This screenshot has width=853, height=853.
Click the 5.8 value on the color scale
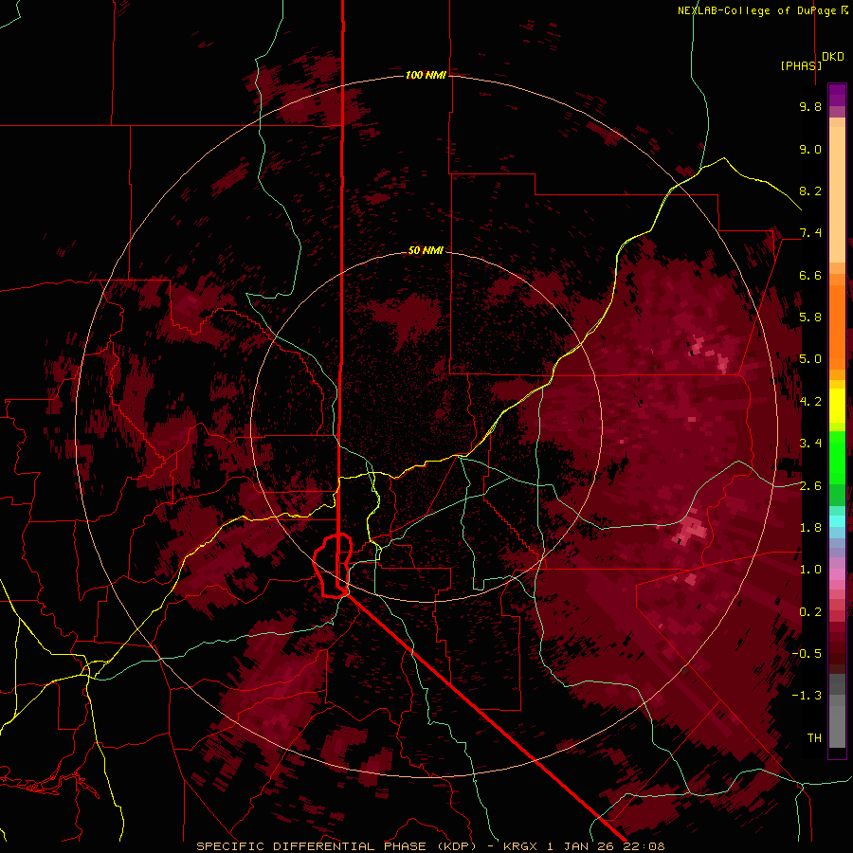click(810, 318)
